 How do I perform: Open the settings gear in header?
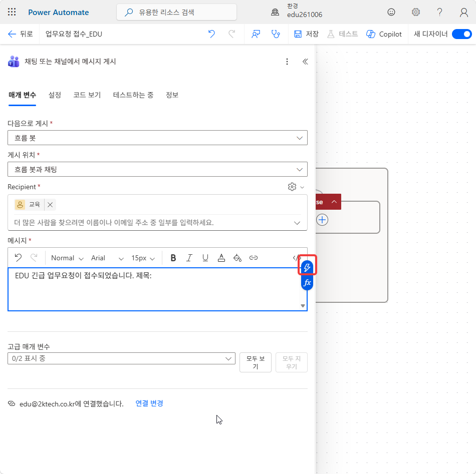click(x=415, y=12)
